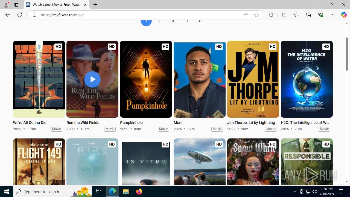
Task: Close the Watch Latest Movies tab
Action: 85,5
